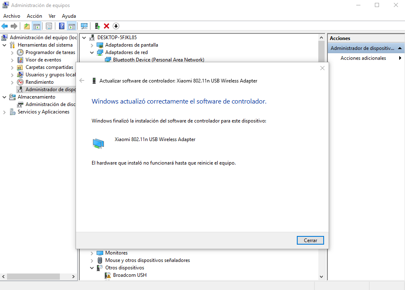Select Bluetooth Device (Personal Area Network)
This screenshot has height=290, width=405.
159,60
